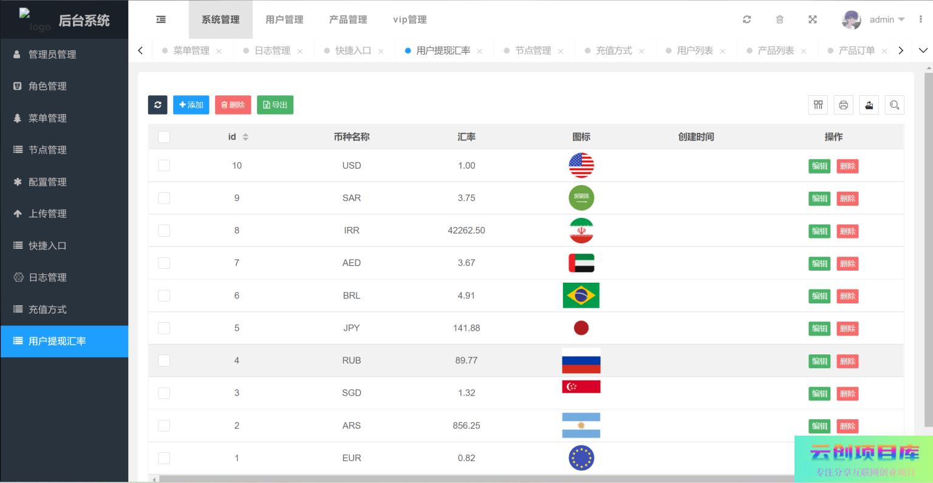Click the blue 添加 button
Screen dimensions: 933x483
191,105
